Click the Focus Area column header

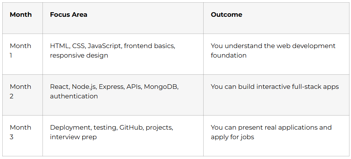pos(69,15)
